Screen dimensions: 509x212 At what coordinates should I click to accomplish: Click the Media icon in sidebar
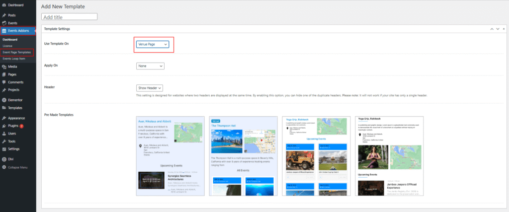tap(4, 67)
